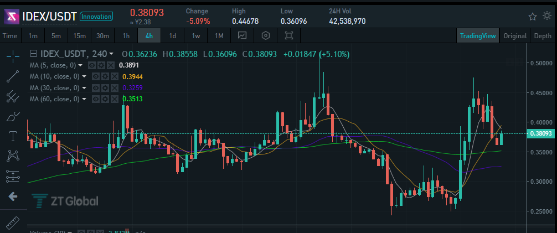
Task: Click MA 30 value 0.3259
Action: (x=132, y=88)
